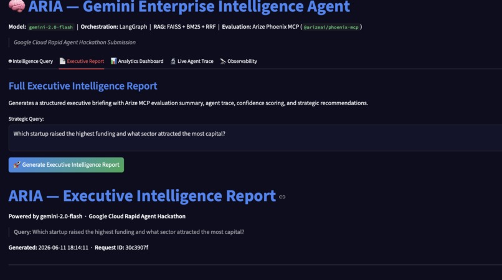Click the Strategic Query label
Image resolution: width=502 pixels, height=280 pixels.
26,119
